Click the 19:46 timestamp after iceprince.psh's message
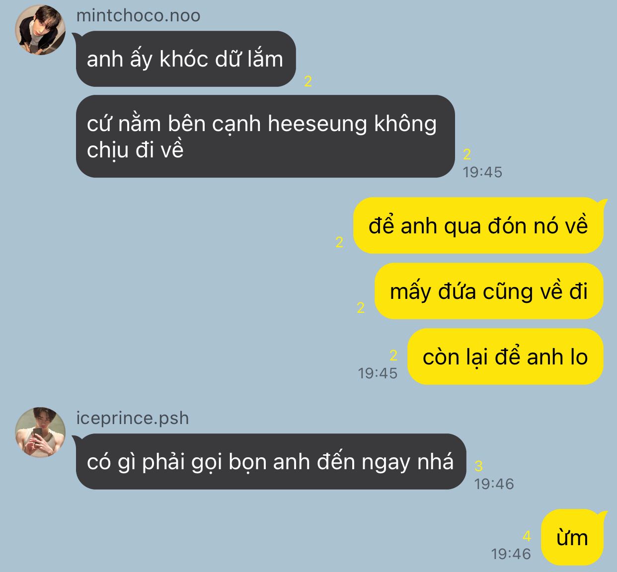This screenshot has height=572, width=617. coord(494,484)
